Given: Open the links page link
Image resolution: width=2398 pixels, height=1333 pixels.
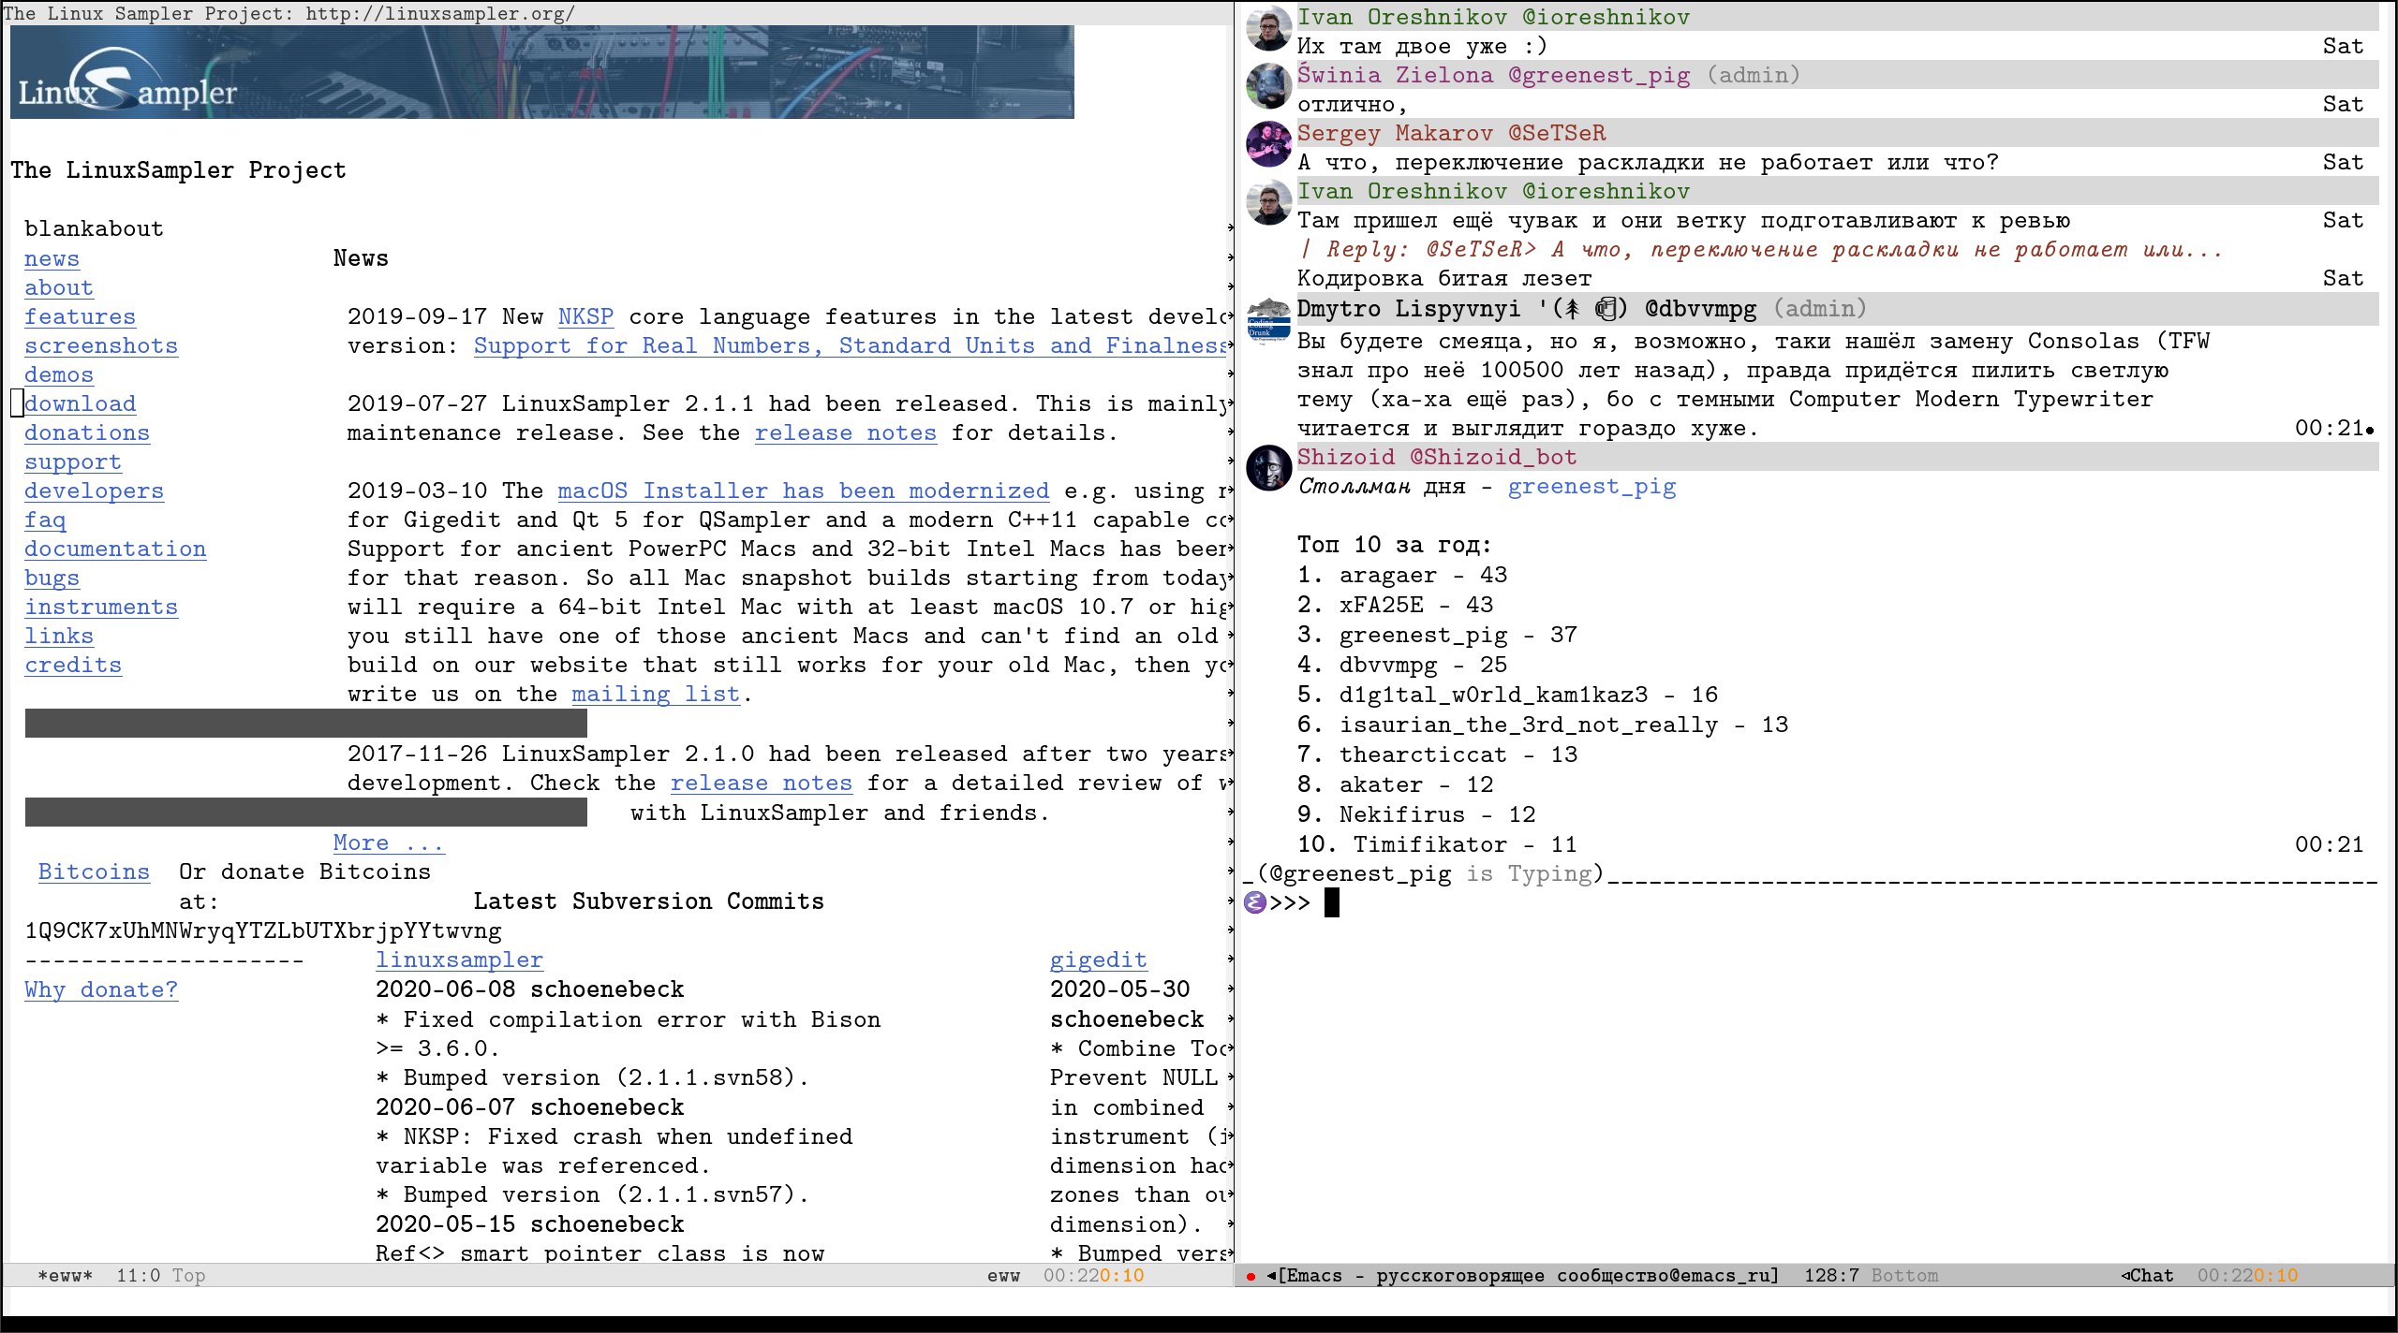Looking at the screenshot, I should click(x=59, y=636).
